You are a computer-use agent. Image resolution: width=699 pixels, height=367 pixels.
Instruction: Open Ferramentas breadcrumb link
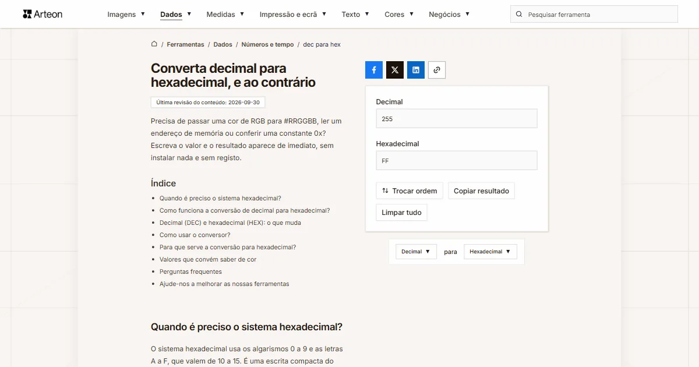click(185, 44)
